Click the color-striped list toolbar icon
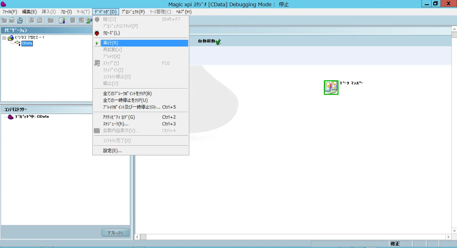Image resolution: width=457 pixels, height=248 pixels. pyautogui.click(x=62, y=20)
